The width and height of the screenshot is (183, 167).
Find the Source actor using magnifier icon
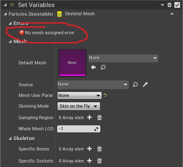pyautogui.click(x=135, y=85)
